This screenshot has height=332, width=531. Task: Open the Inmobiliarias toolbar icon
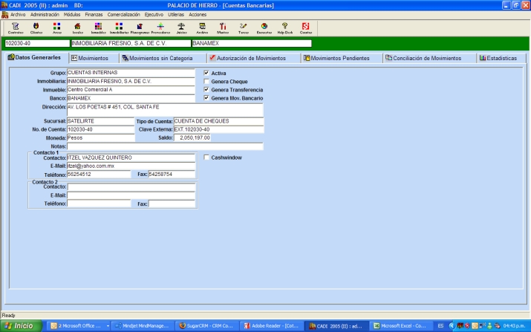coord(119,28)
